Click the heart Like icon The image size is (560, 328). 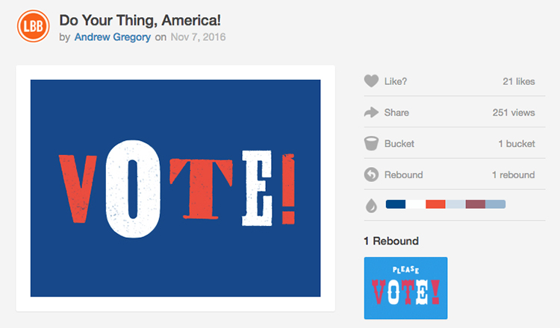click(371, 81)
